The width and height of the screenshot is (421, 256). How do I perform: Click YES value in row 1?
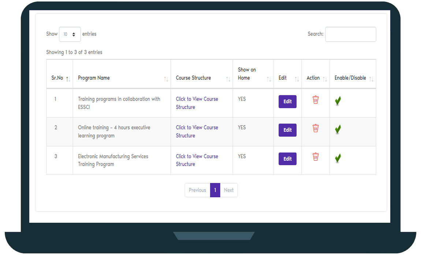242,99
